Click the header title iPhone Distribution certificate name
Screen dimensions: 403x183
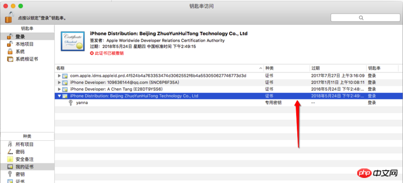(169, 34)
